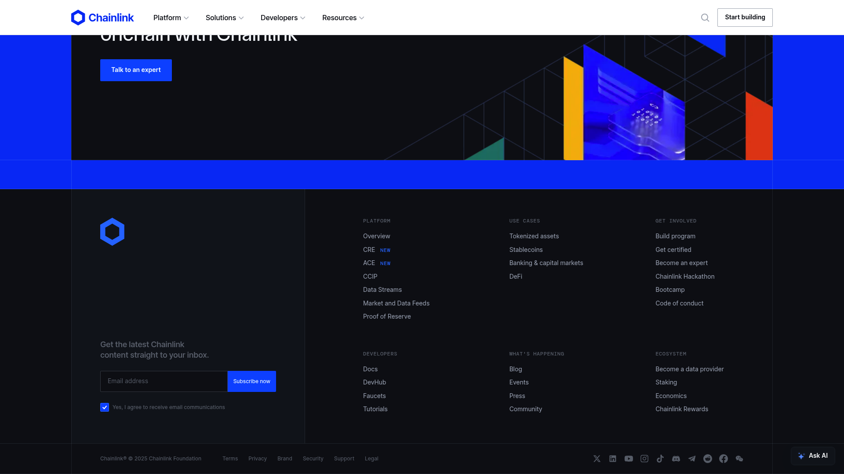Open the Brand link in footer bar
Viewport: 844px width, 474px height.
[x=285, y=459]
